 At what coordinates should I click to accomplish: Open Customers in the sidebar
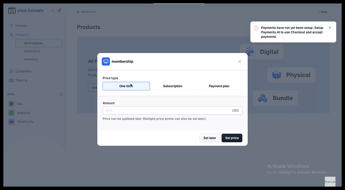click(23, 71)
